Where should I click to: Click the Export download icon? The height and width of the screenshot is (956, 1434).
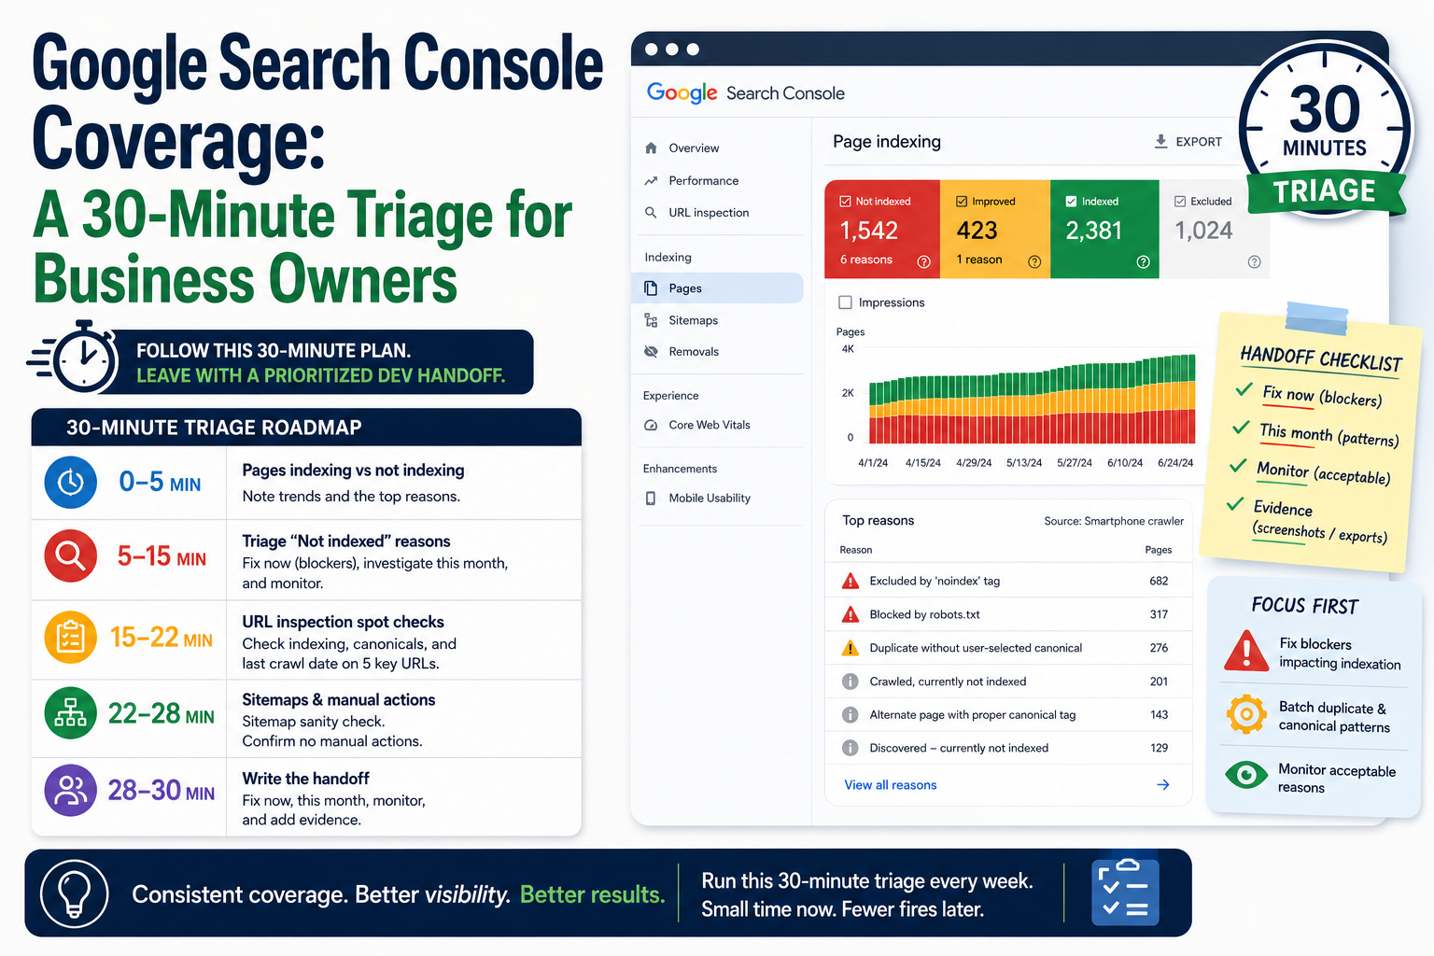[x=1160, y=141]
